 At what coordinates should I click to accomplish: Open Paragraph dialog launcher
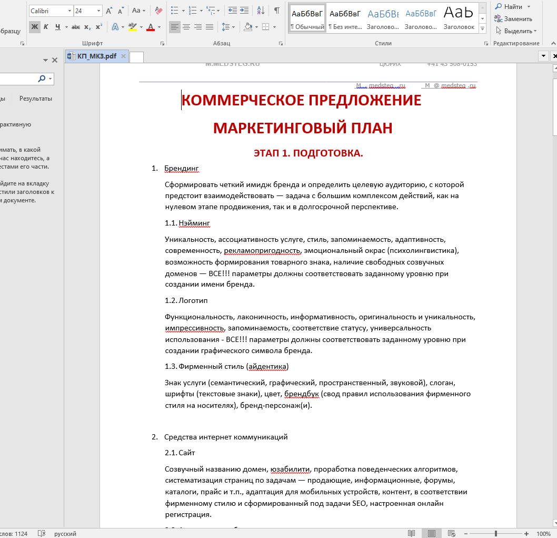point(281,43)
